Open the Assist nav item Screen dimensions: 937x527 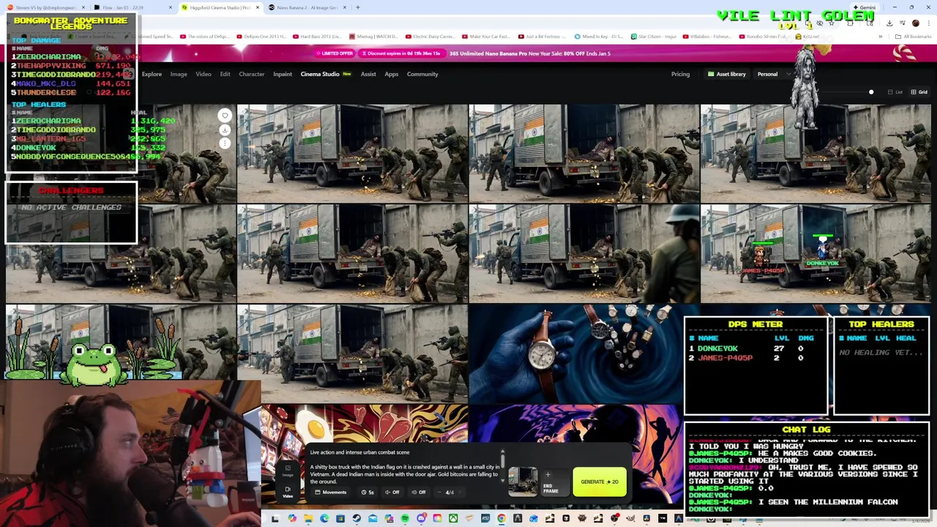368,74
